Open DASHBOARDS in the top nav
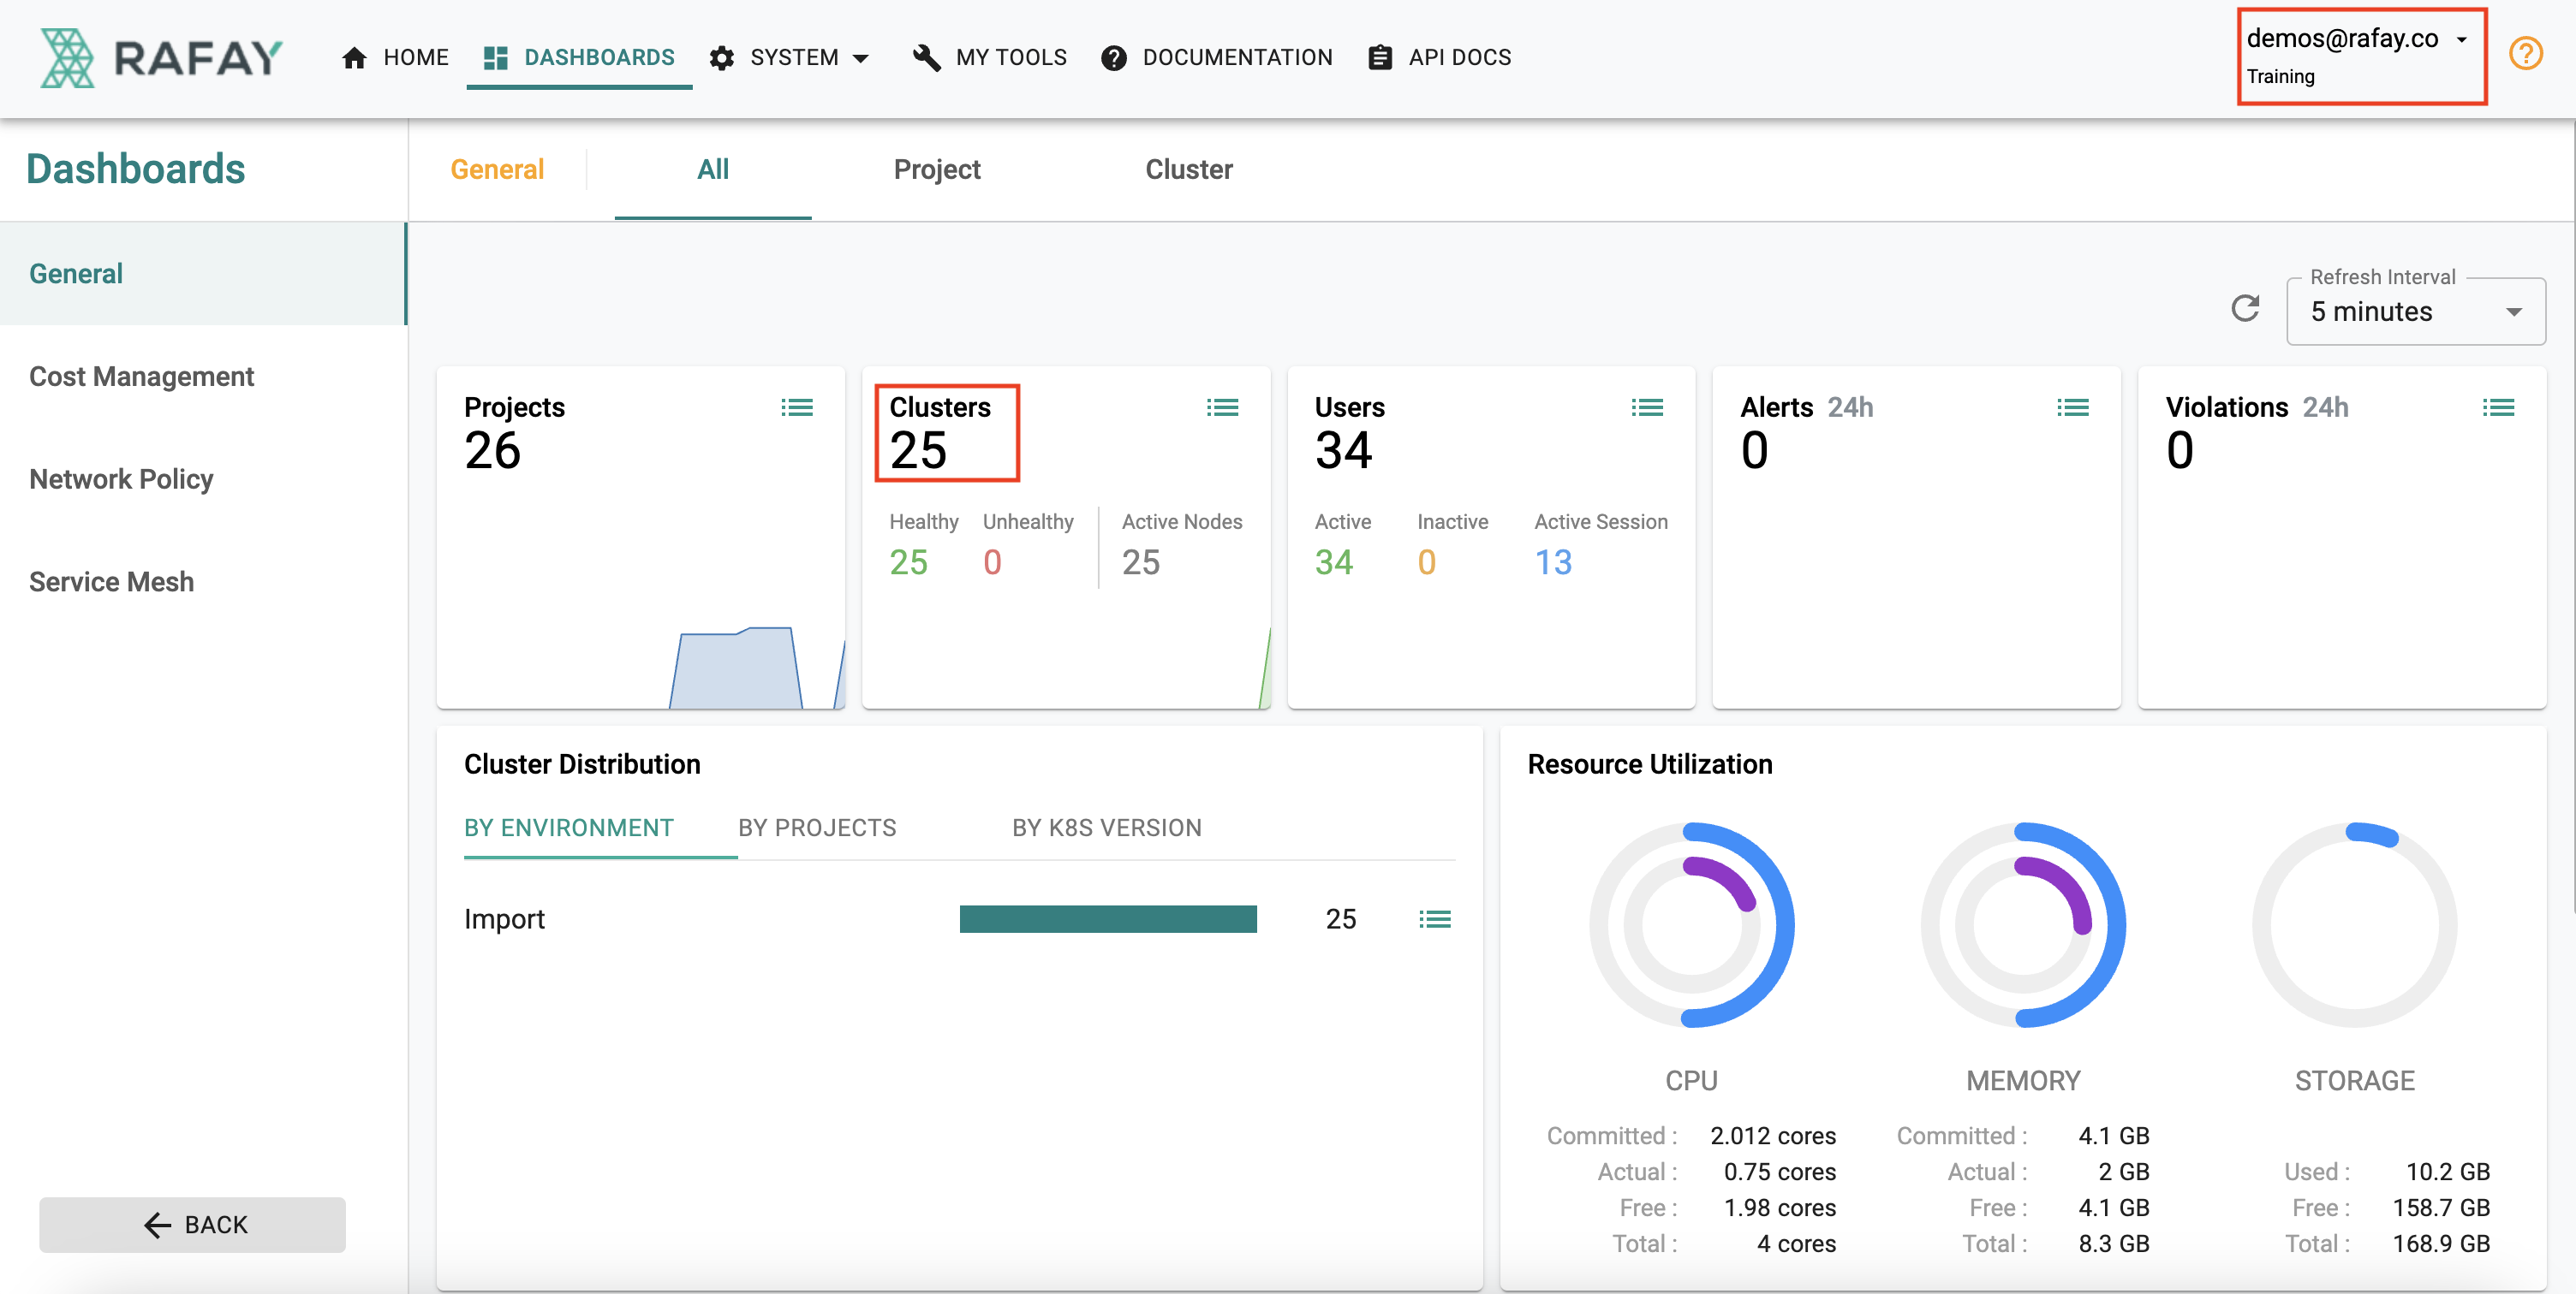Screen dimensions: 2576x1294 [x=579, y=58]
